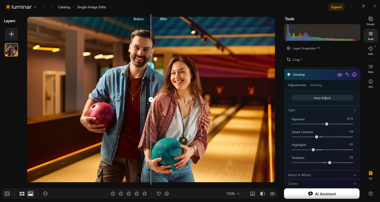
Task: Toggle before/after compare view
Action: pos(262,194)
